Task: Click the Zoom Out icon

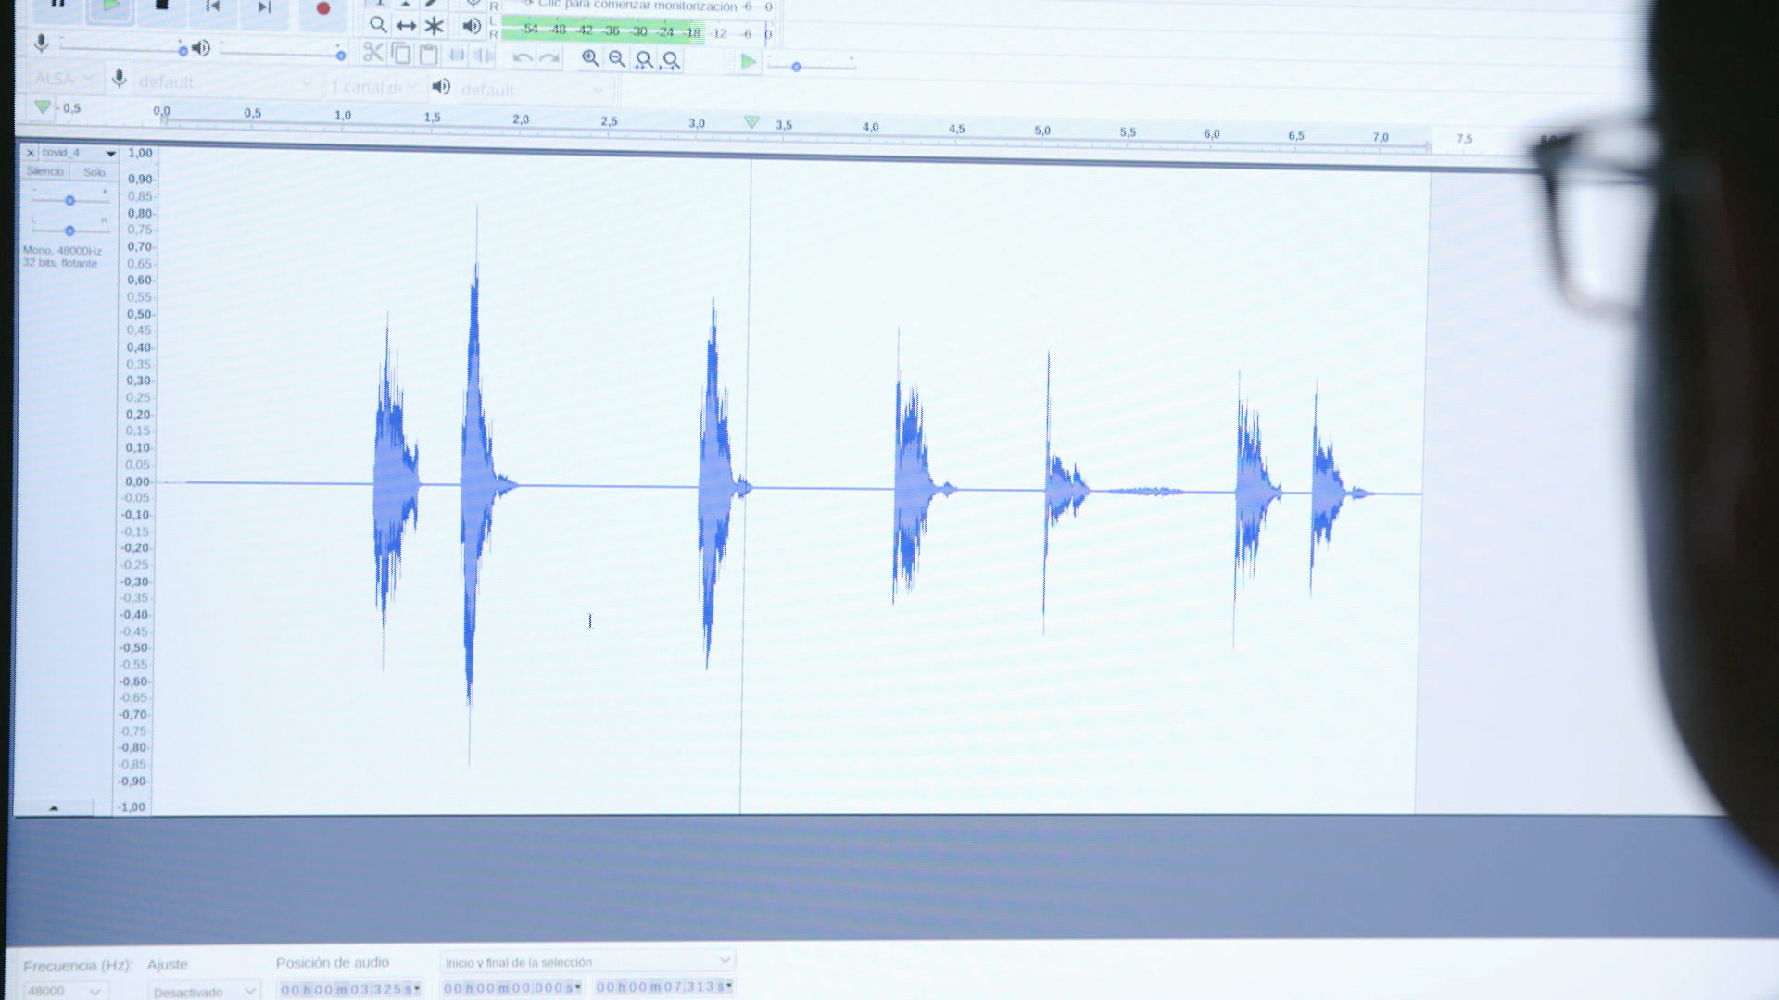Action: (617, 59)
